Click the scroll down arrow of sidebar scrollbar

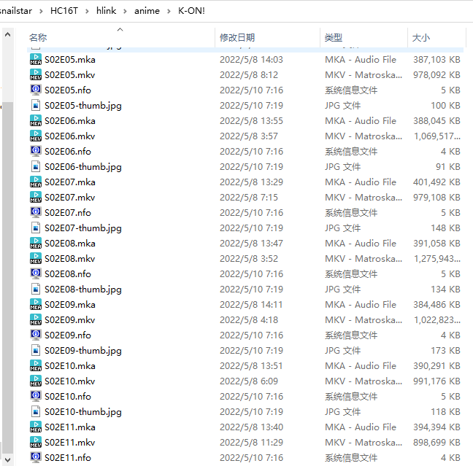click(8, 460)
